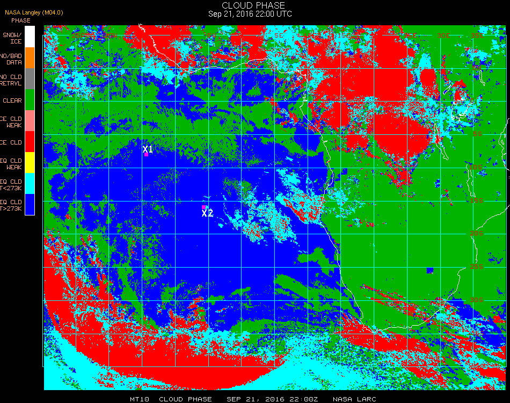510x403 pixels.
Task: Click the white SNOW/ICE legend swatch
Action: pos(30,37)
